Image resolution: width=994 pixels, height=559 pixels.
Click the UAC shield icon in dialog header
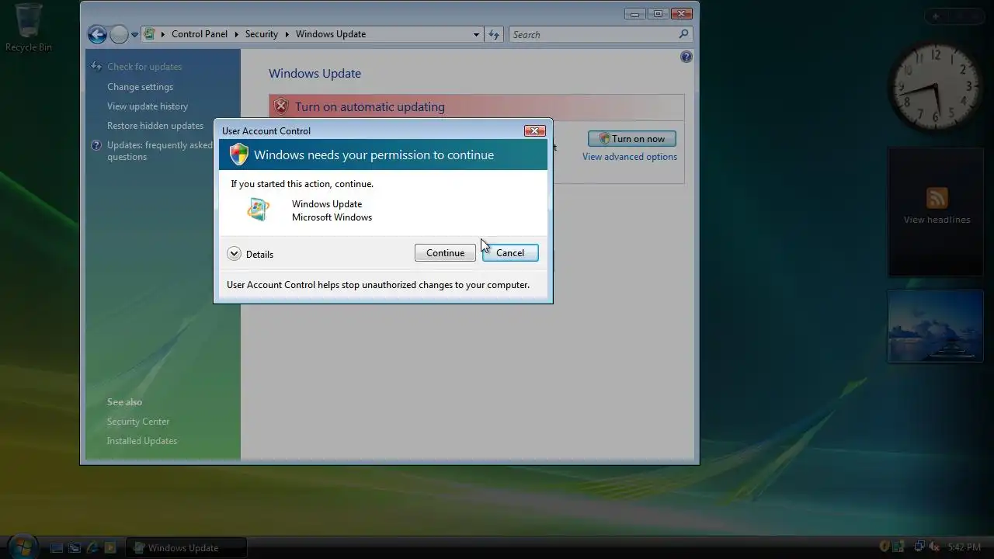click(238, 155)
